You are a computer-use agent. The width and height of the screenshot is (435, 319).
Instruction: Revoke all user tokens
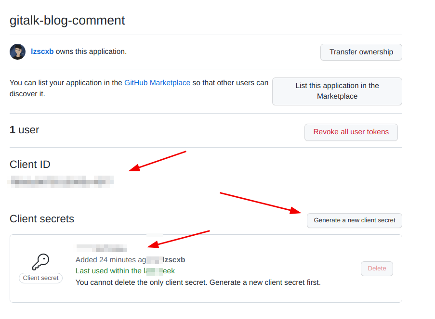coord(351,132)
